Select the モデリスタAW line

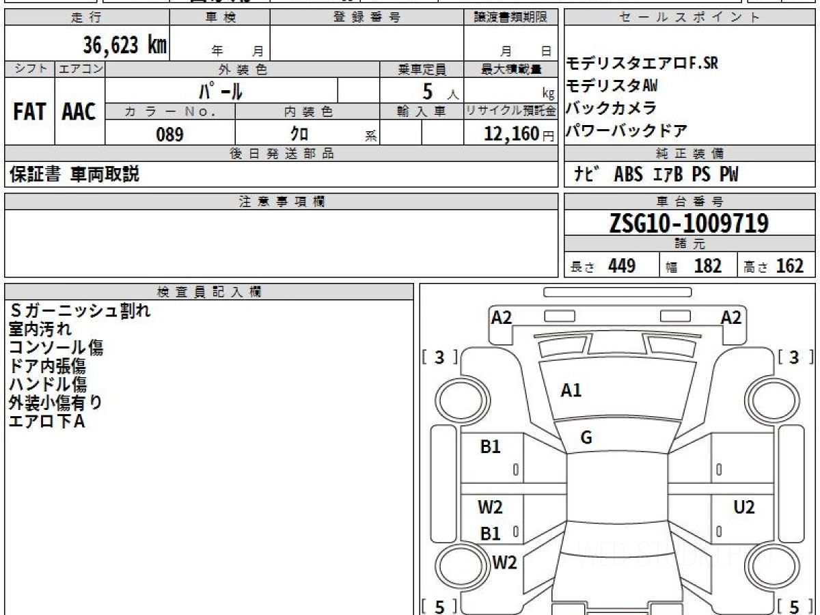[612, 85]
